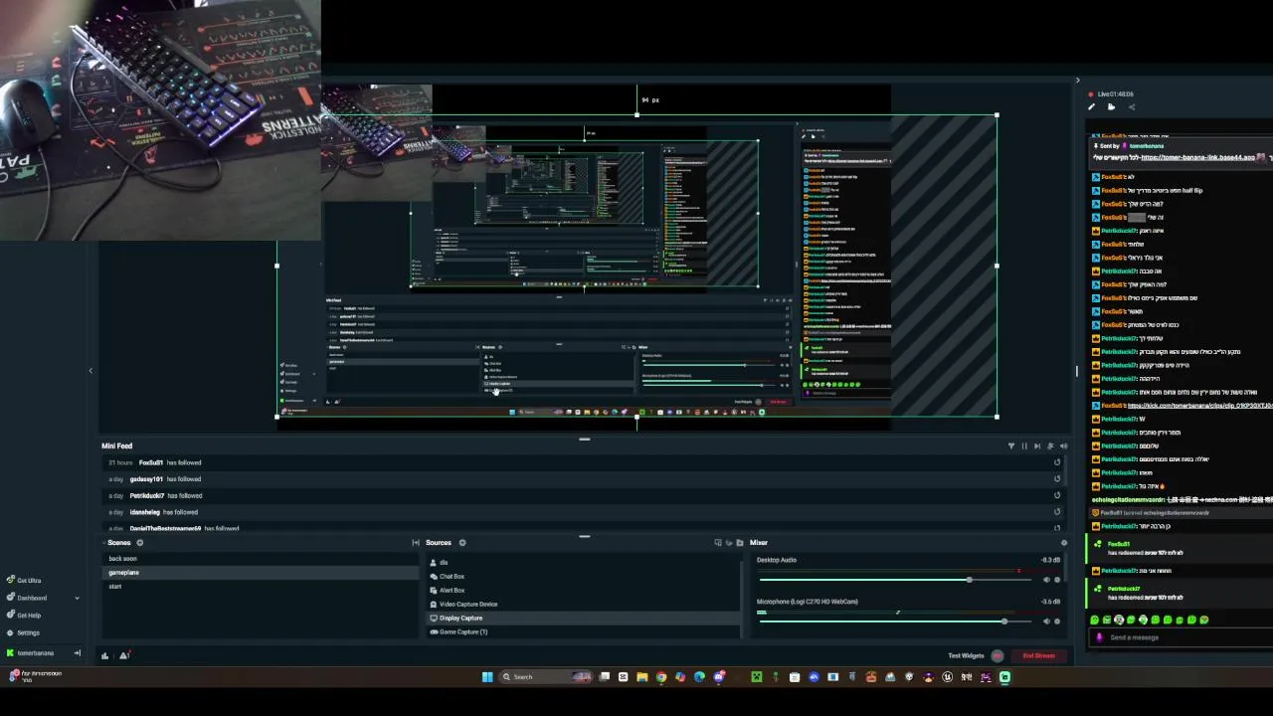Open the scene collections dropdown beside Scenes

103,543
